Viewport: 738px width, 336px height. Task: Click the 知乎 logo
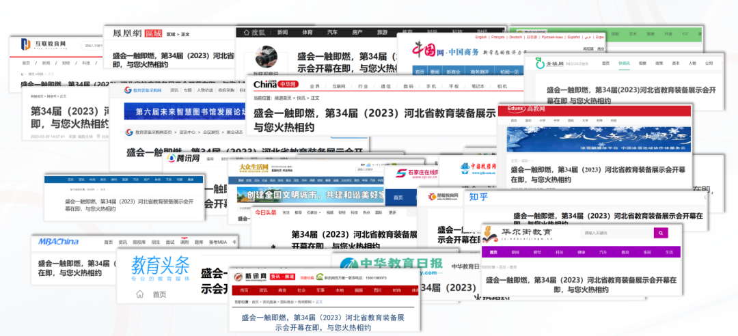point(478,197)
